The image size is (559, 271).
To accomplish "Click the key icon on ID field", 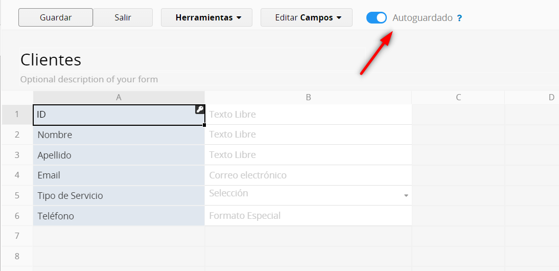I will point(200,109).
